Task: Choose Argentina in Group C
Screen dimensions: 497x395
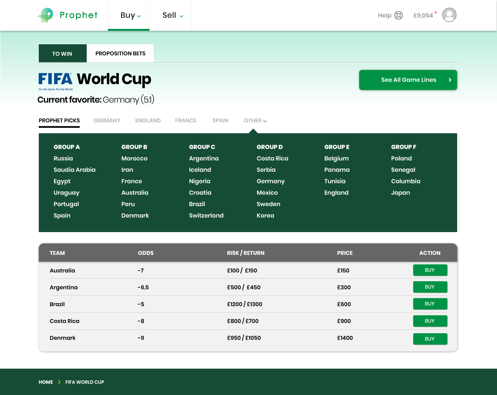Action: 204,159
